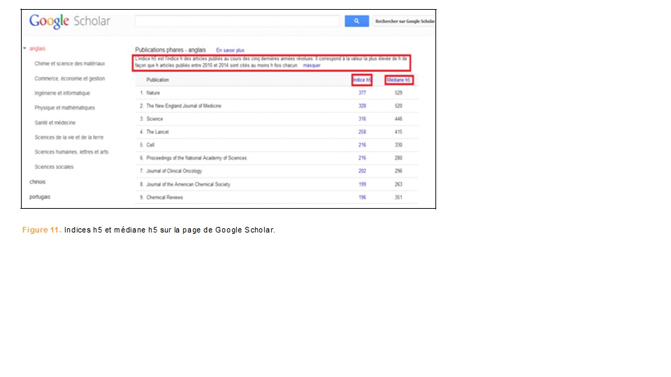The height and width of the screenshot is (377, 671).
Task: Open 'Chimie et science des matériaux' category
Action: click(70, 64)
